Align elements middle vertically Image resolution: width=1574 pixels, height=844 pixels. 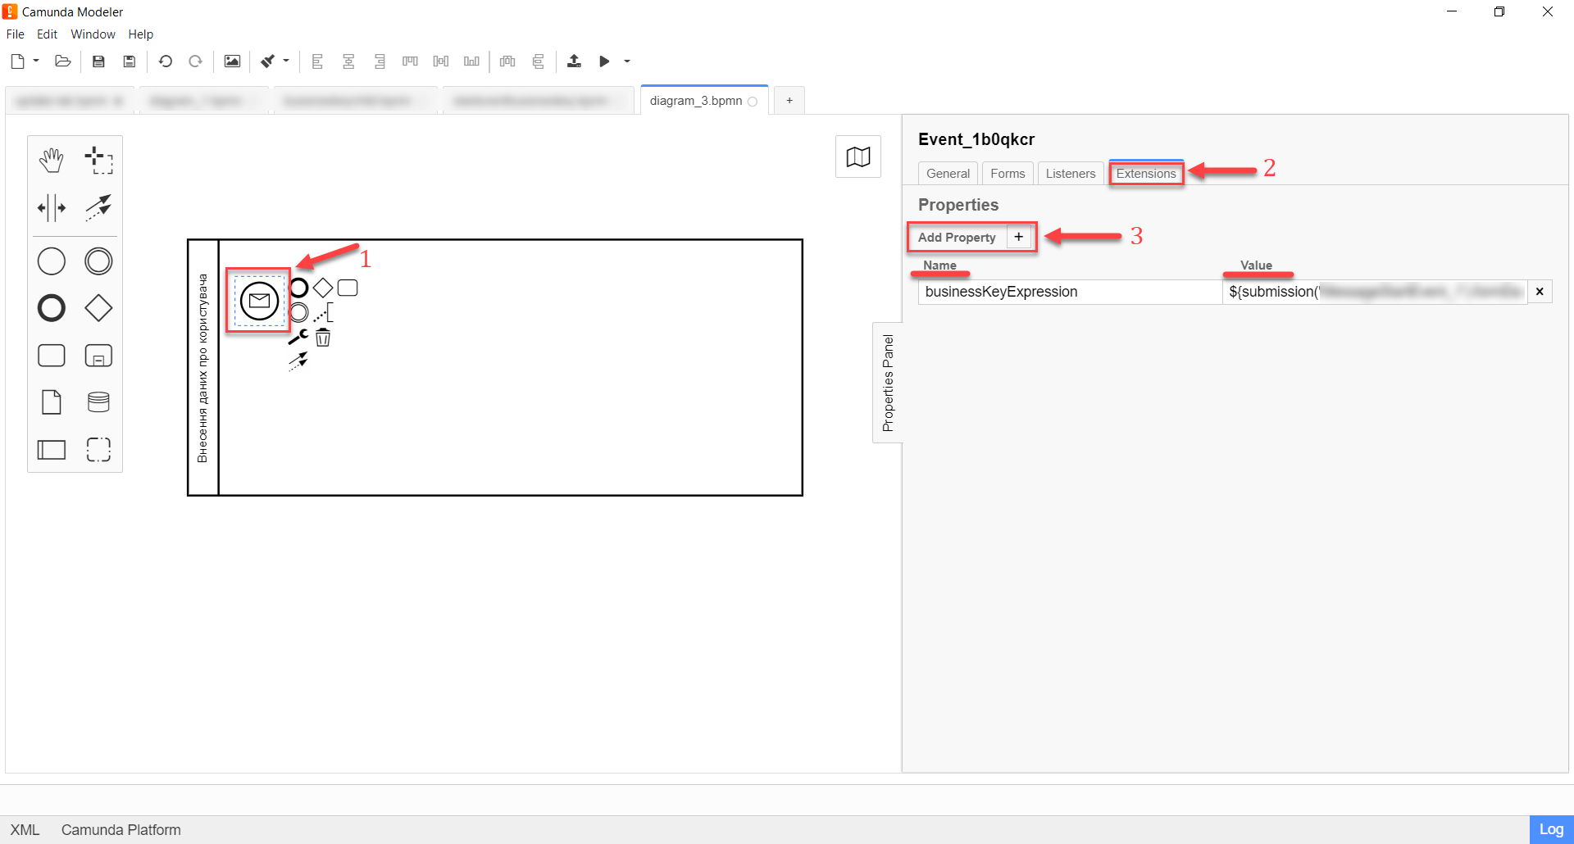coord(441,61)
